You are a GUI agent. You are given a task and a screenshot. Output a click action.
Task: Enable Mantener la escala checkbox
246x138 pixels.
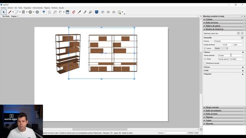pyautogui.click(x=205, y=63)
